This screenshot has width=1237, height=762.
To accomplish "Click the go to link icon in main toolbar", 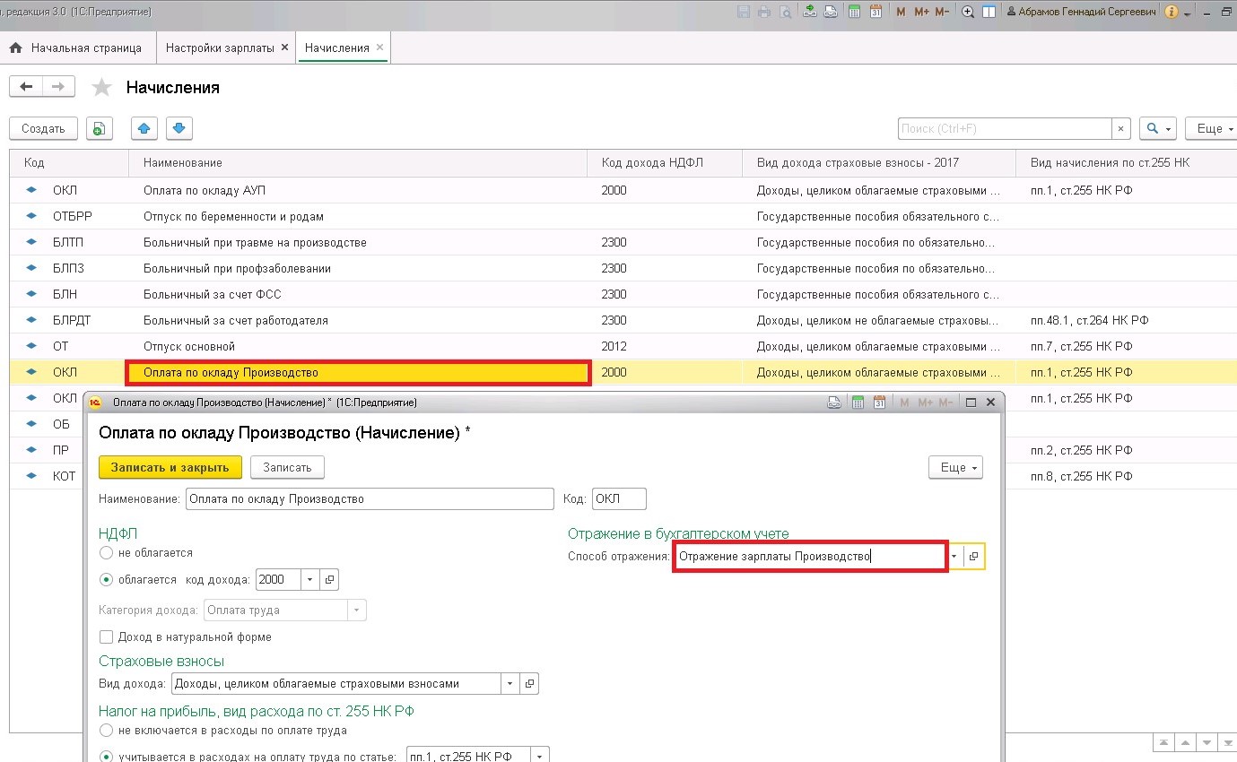I will pos(832,12).
